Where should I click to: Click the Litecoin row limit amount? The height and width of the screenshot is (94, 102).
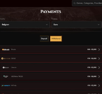92,67
